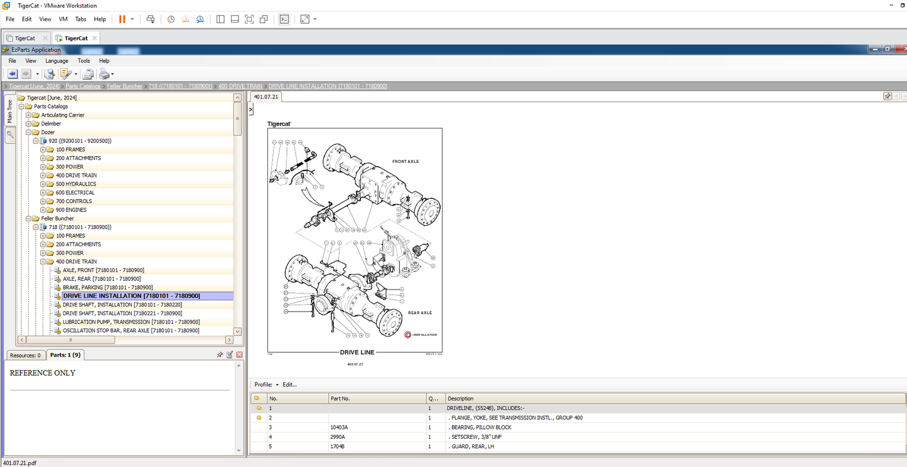This screenshot has width=907, height=467.
Task: Toggle the VMware thumbnail bar icon
Action: pos(235,19)
